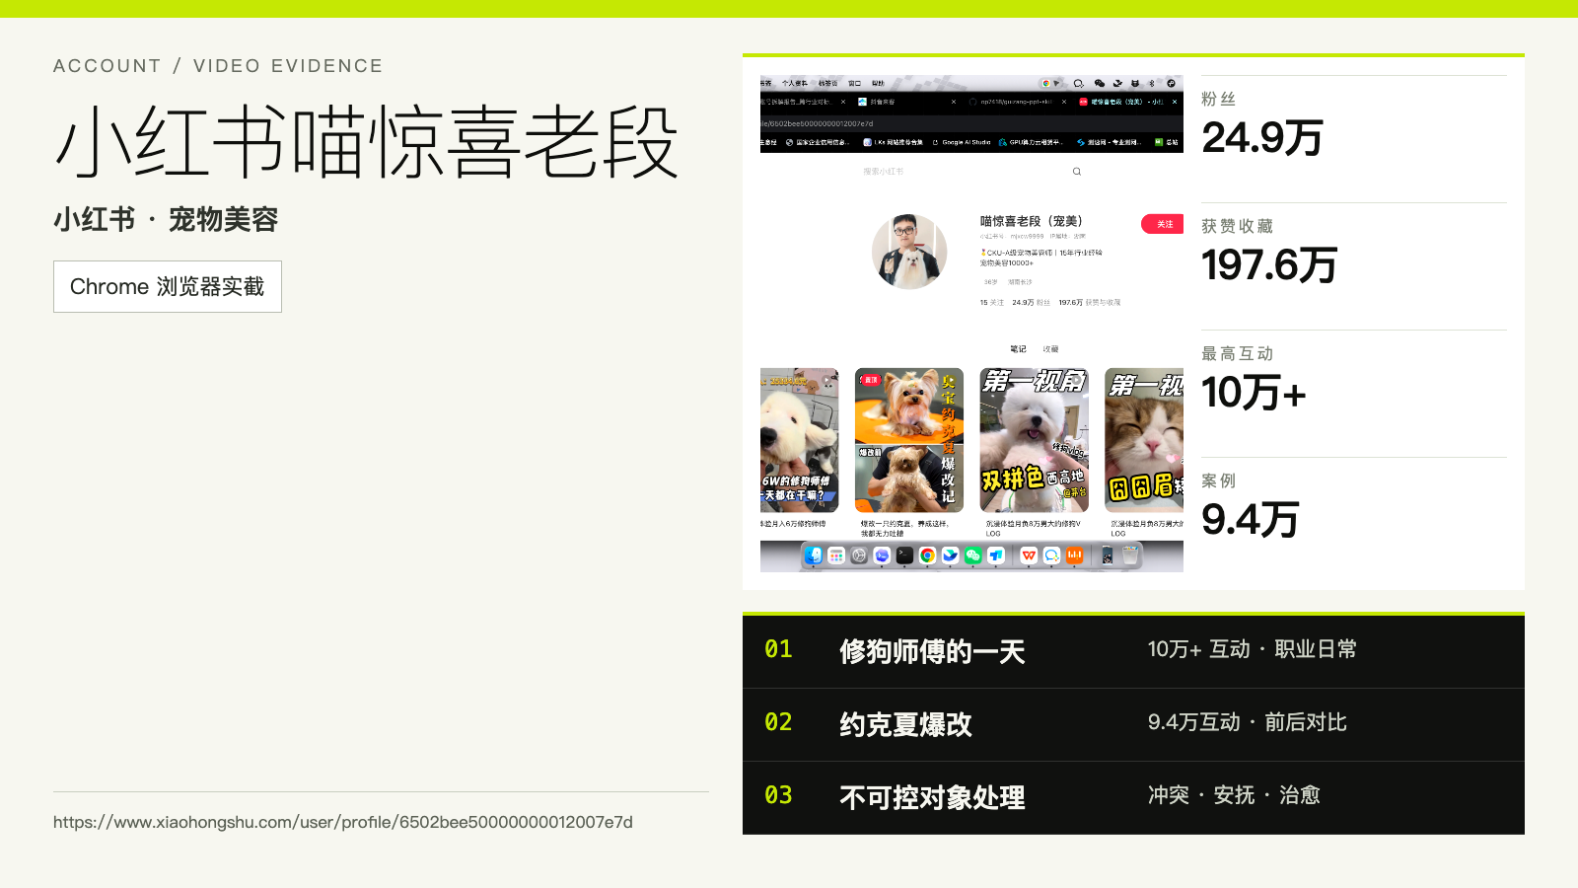Click the red 关注 follow button
Image resolution: width=1578 pixels, height=888 pixels.
pyautogui.click(x=1163, y=224)
